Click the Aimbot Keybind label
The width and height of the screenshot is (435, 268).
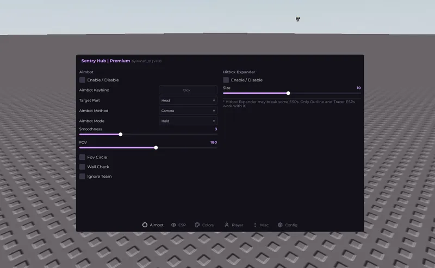click(x=94, y=90)
